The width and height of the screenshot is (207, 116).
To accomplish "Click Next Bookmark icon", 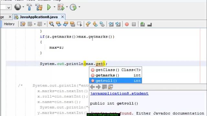I will (x=95, y=24).
